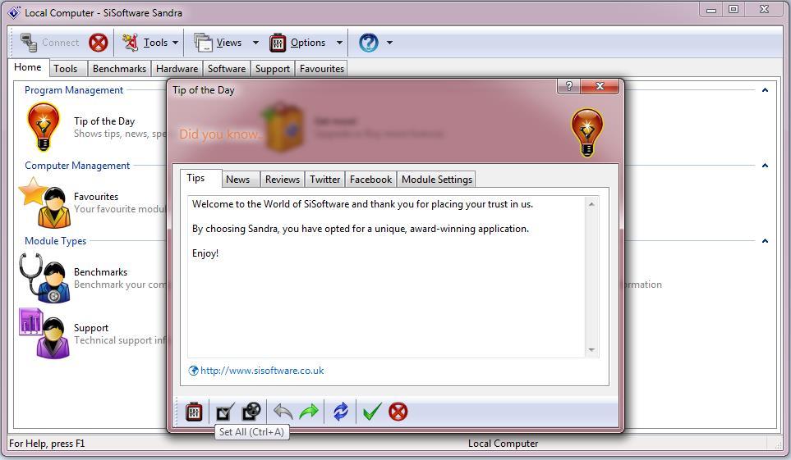Click the Benchmarks stethoscope icon

[45, 278]
